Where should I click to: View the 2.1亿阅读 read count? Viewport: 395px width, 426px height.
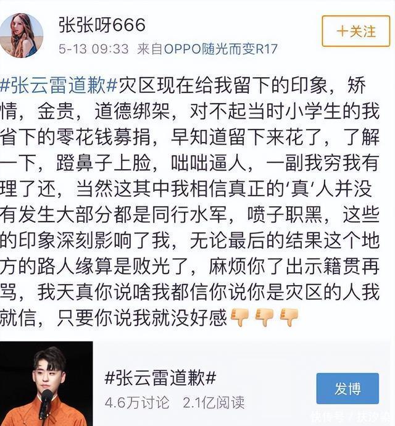pyautogui.click(x=214, y=403)
